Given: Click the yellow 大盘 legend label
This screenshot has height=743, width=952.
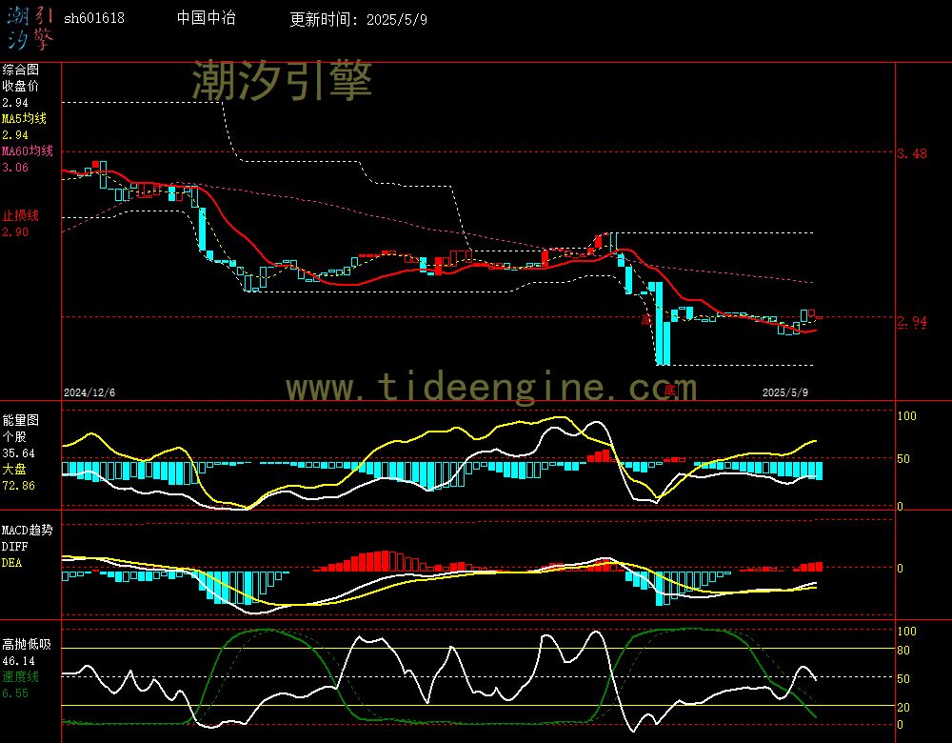Looking at the screenshot, I should [14, 469].
